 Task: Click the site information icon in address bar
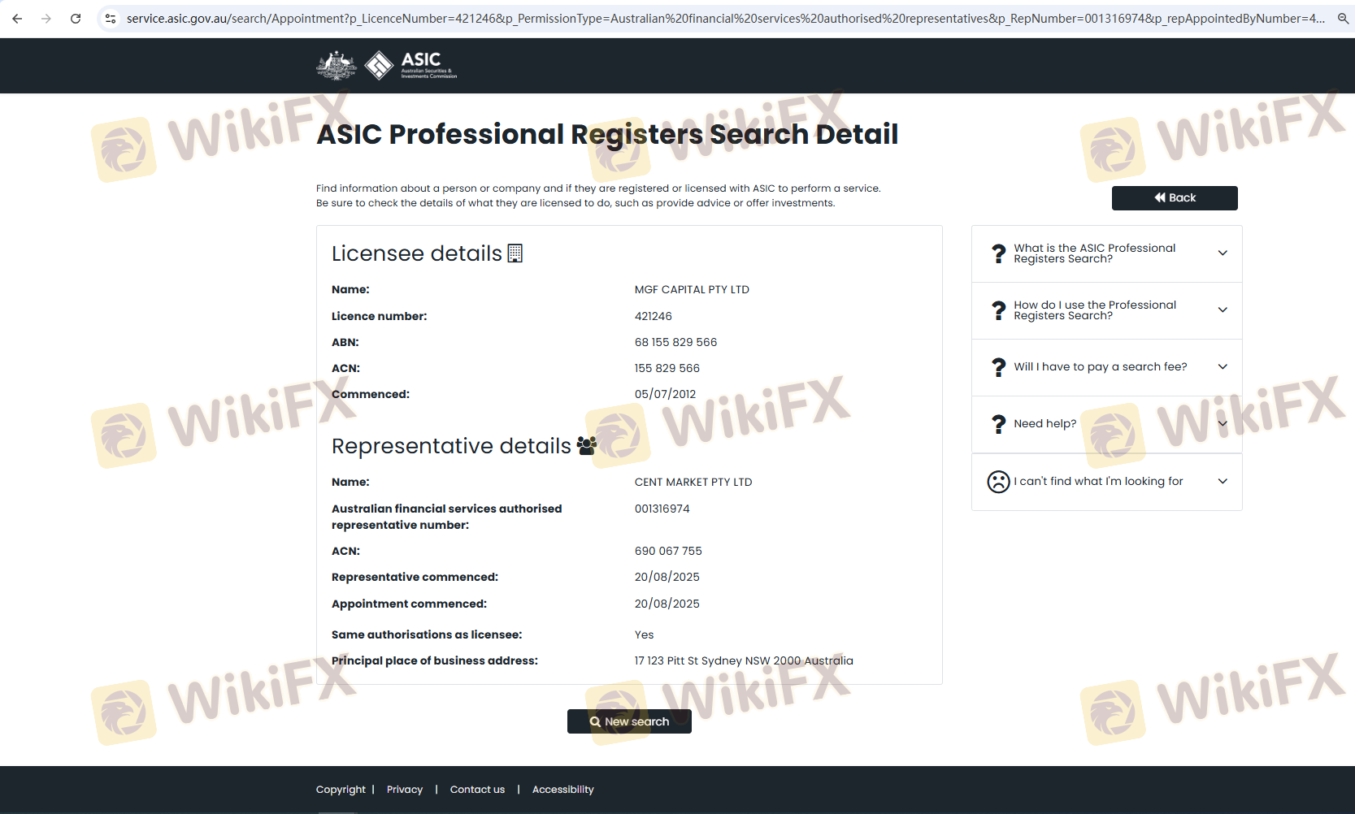[x=111, y=19]
